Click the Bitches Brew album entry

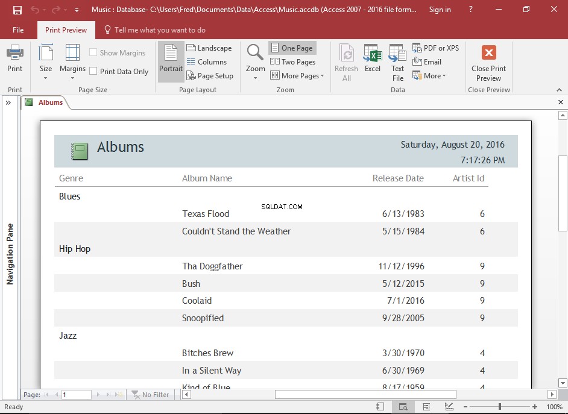207,353
